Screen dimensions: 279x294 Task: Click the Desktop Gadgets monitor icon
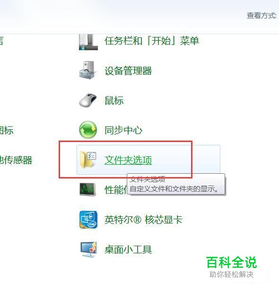coord(88,249)
